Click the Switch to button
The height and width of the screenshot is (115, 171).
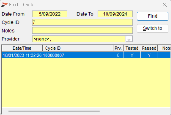point(153,28)
